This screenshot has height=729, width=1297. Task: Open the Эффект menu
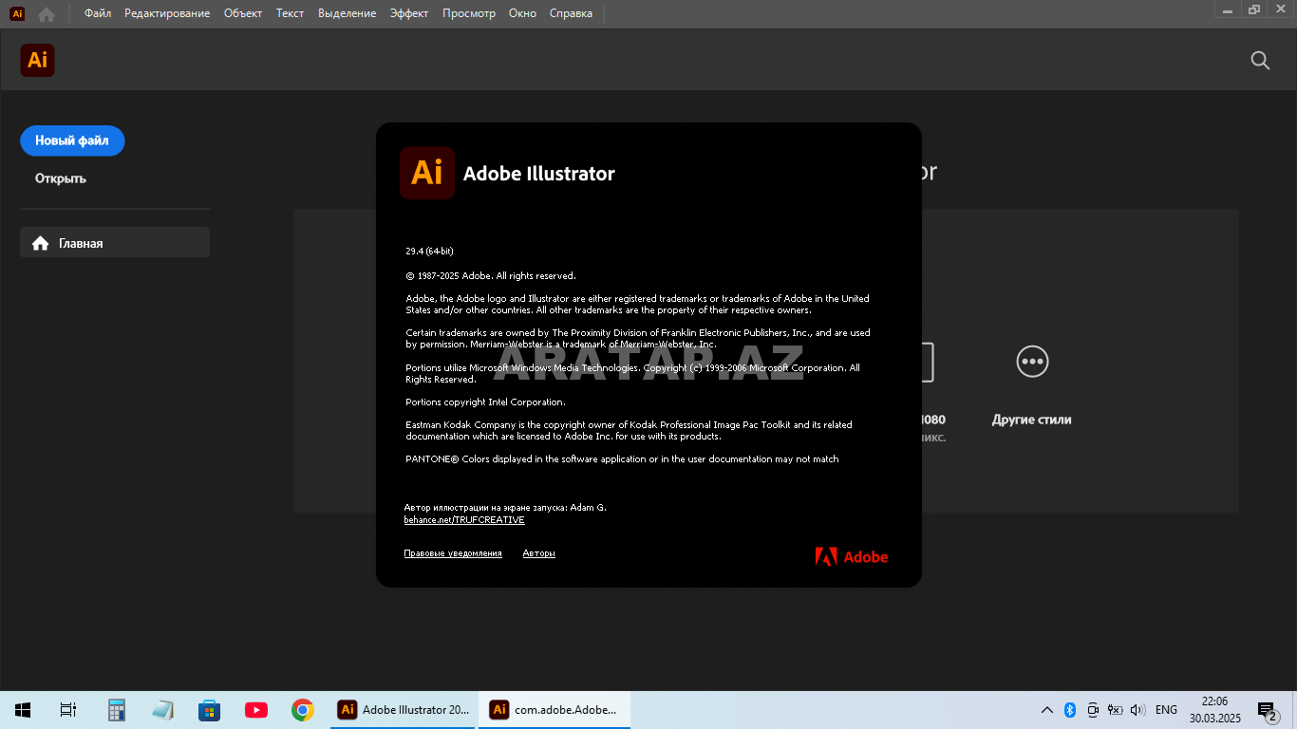(409, 13)
